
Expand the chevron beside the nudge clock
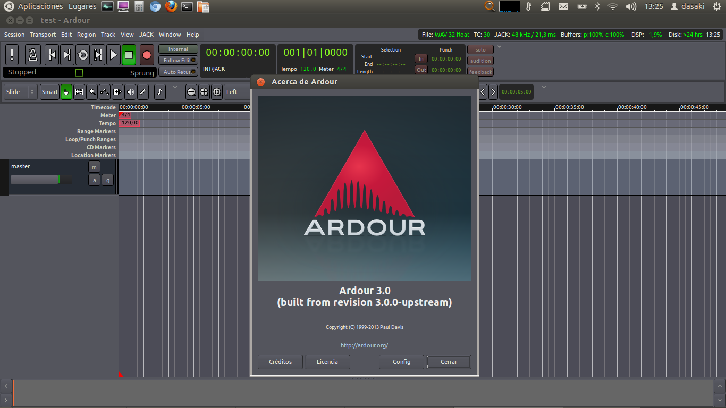[x=543, y=87]
